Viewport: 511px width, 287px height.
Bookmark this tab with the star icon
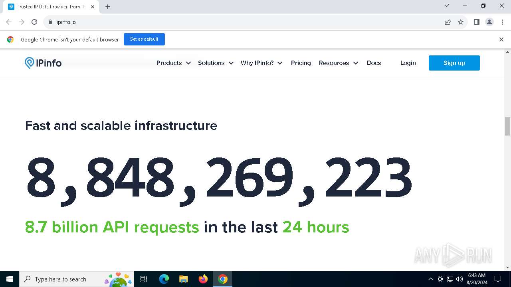click(x=461, y=22)
